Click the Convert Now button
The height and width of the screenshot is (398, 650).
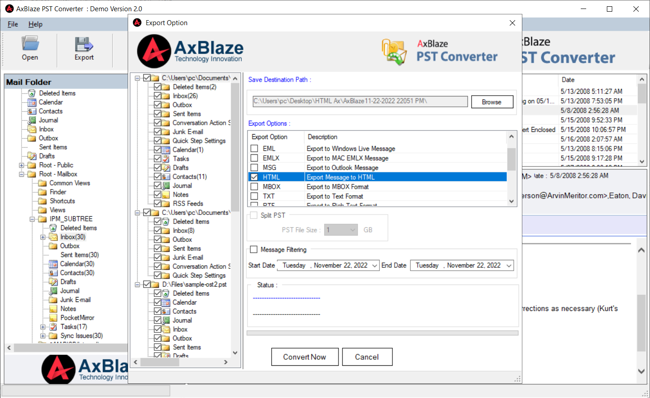(x=304, y=357)
